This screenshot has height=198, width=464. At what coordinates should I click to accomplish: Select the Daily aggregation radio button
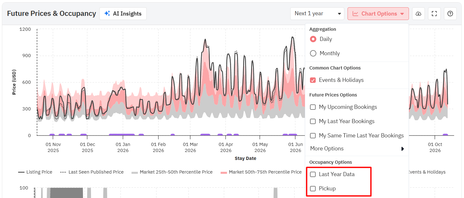313,39
